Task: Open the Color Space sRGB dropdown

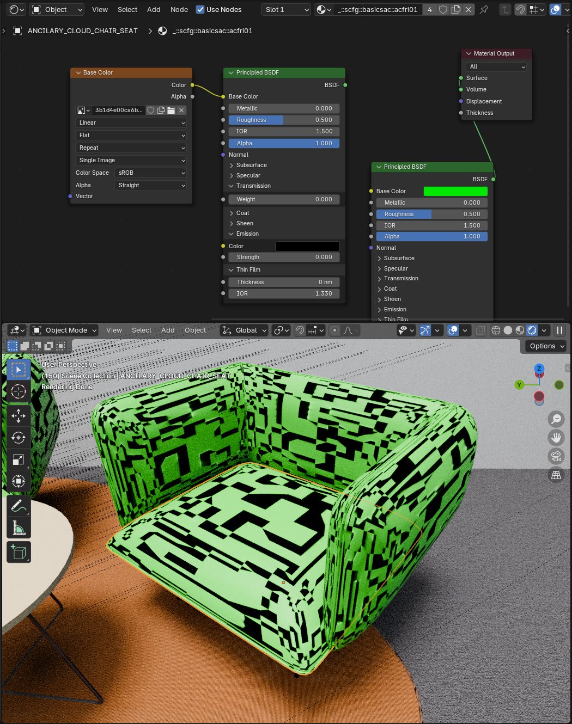Action: tap(151, 173)
